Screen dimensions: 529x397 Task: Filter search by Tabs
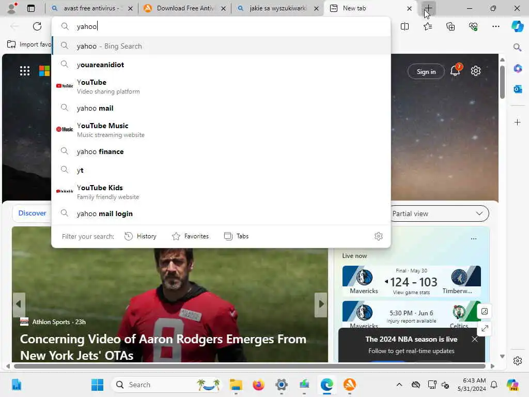click(x=236, y=236)
